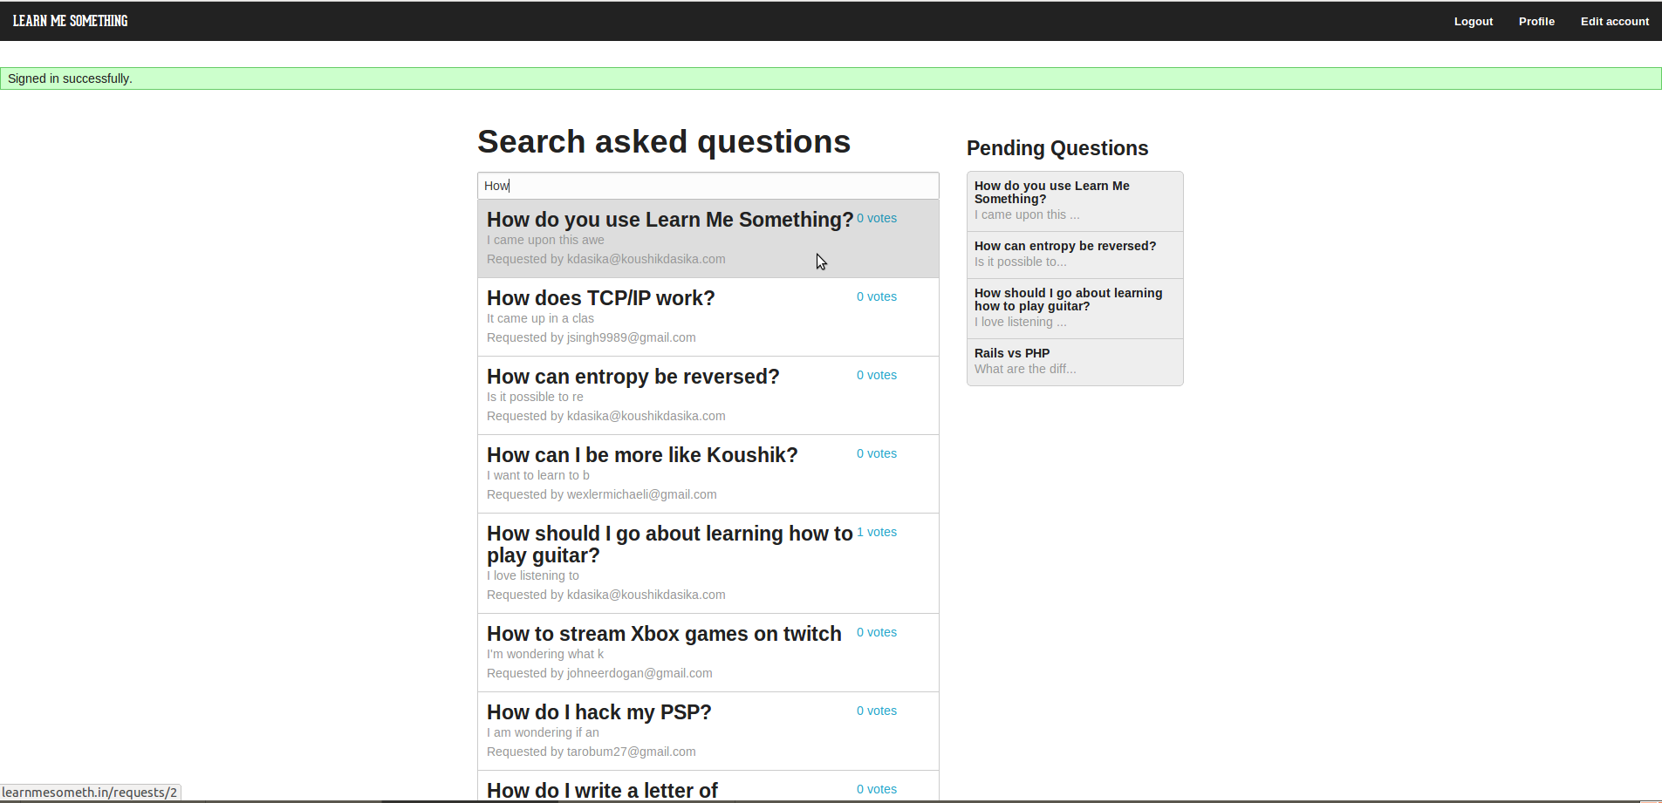Go to Edit account
Viewport: 1662px width, 803px height.
[1614, 22]
